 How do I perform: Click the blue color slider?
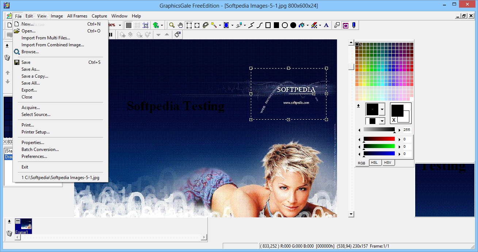coord(379,154)
